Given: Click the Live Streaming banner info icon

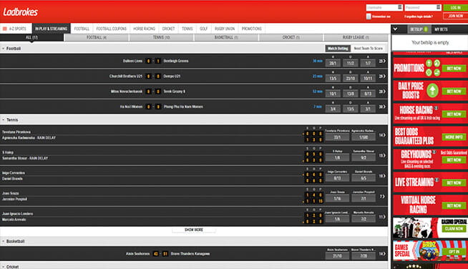Looking at the screenshot, I should pos(437,180).
